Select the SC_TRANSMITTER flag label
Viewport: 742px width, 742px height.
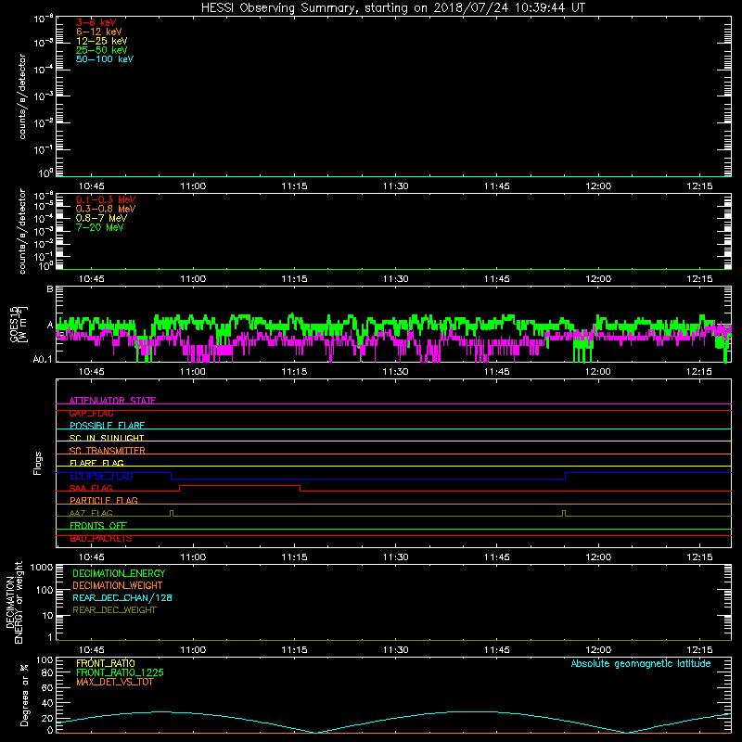tap(108, 450)
